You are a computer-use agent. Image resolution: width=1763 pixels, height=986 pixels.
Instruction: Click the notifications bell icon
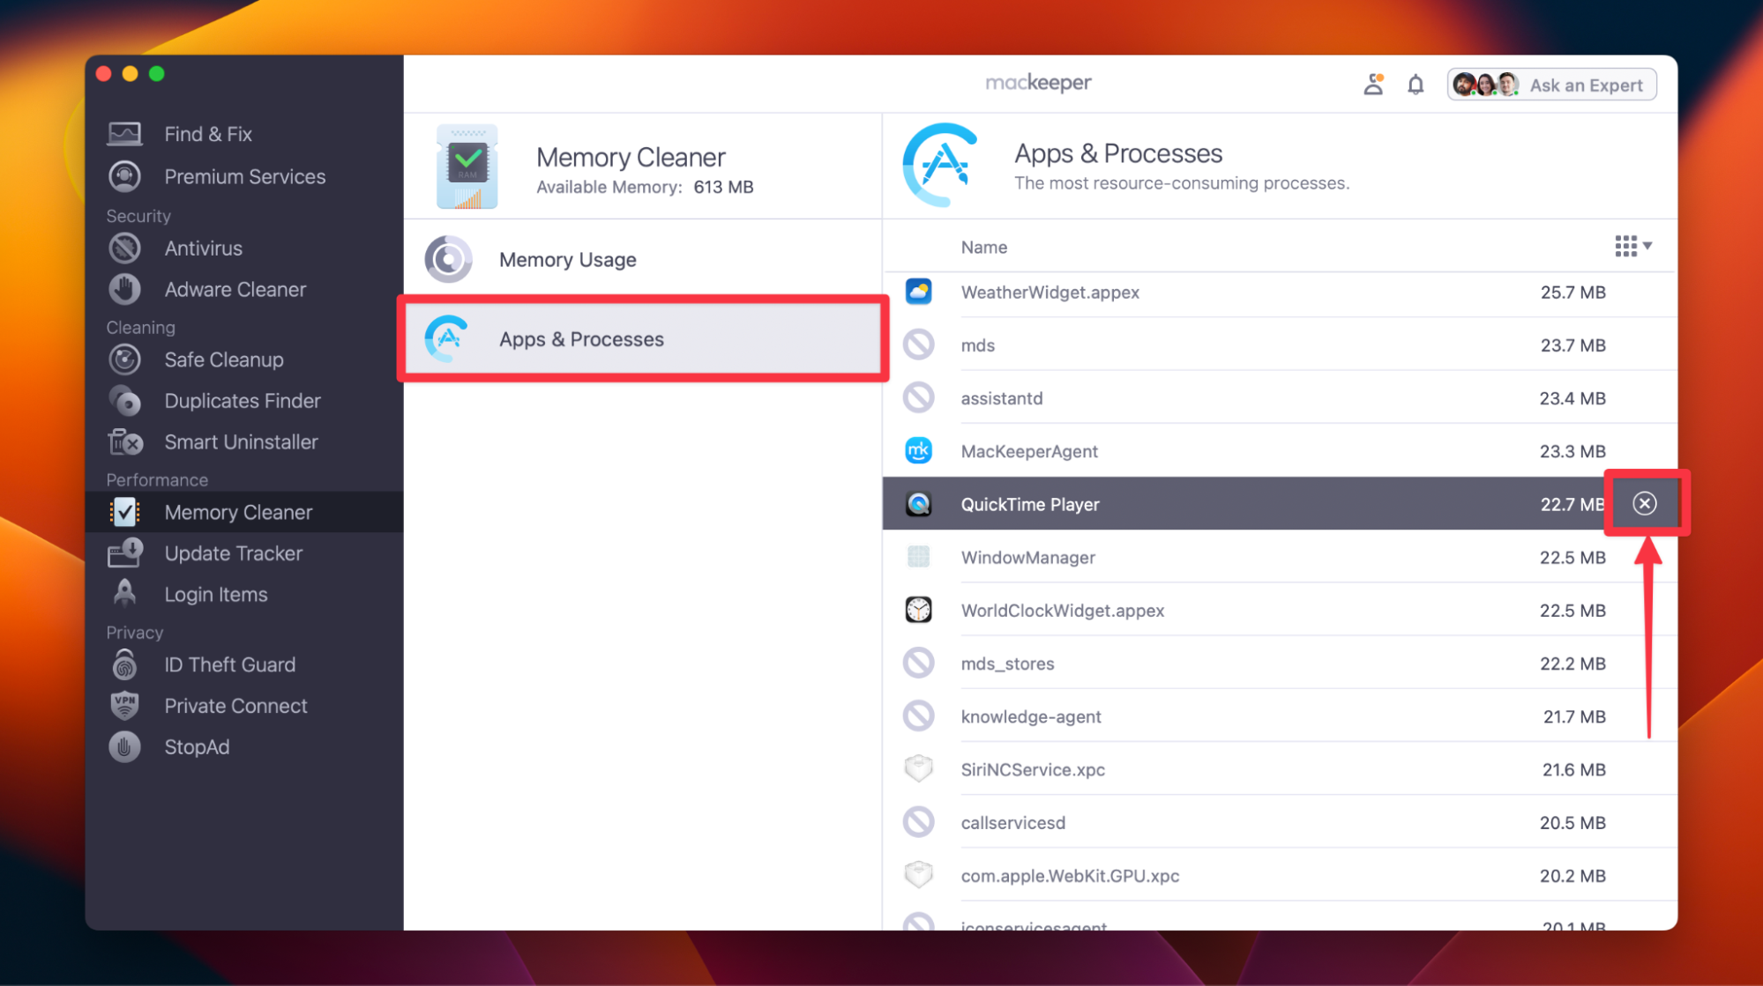pyautogui.click(x=1415, y=85)
